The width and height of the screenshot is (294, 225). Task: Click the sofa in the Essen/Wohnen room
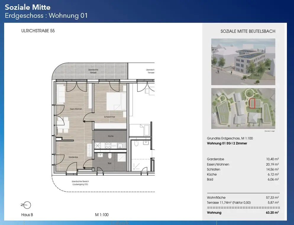coord(62,94)
